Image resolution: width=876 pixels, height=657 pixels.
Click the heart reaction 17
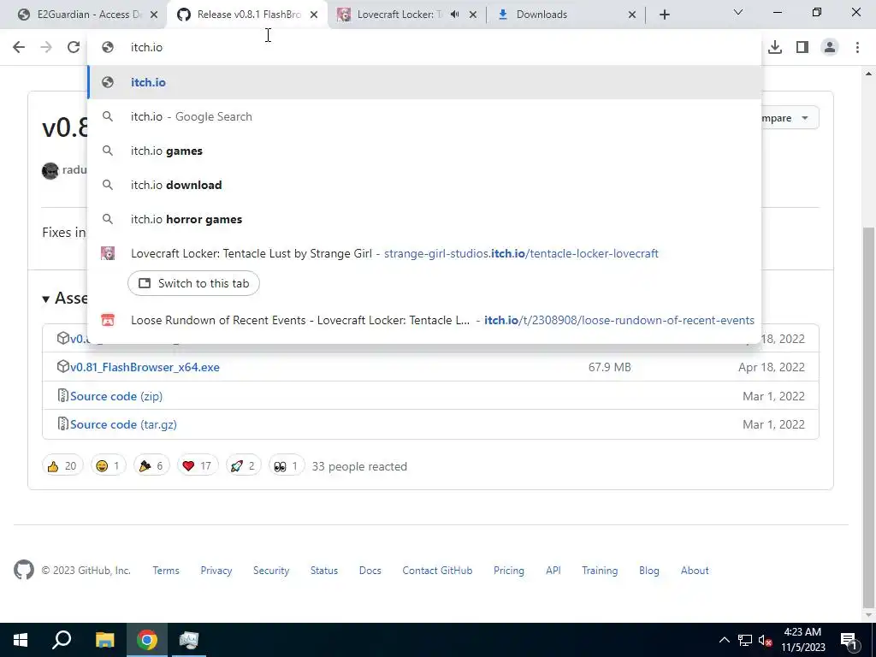click(x=198, y=466)
